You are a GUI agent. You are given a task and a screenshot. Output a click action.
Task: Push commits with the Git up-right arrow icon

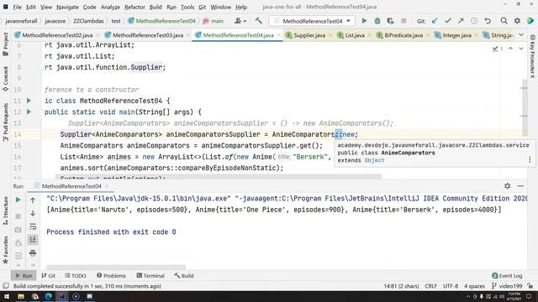point(461,21)
